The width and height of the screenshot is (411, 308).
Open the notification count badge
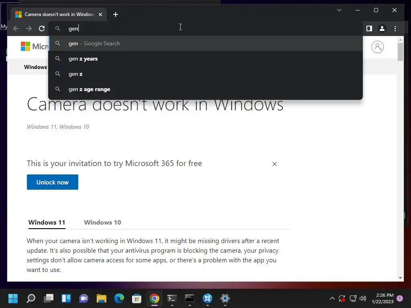400,298
